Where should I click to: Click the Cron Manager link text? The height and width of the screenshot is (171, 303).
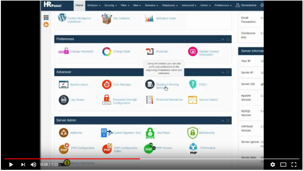point(122,84)
